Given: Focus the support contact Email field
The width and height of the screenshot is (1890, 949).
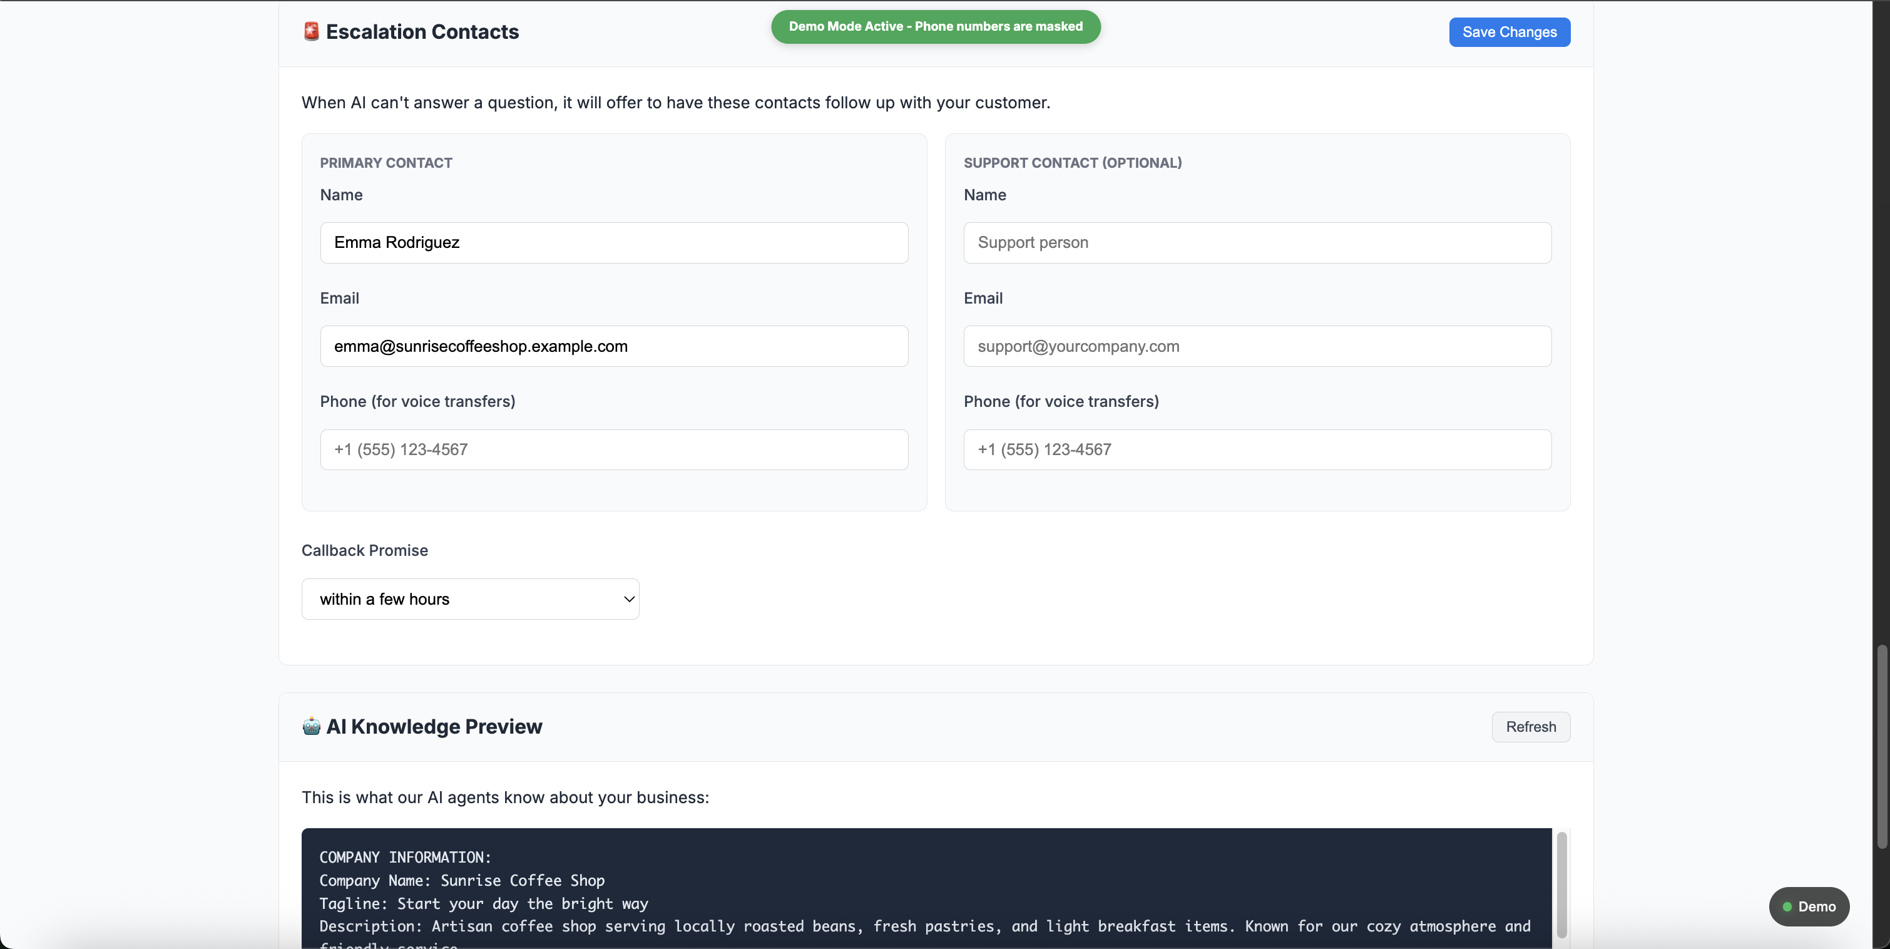Looking at the screenshot, I should (x=1257, y=346).
